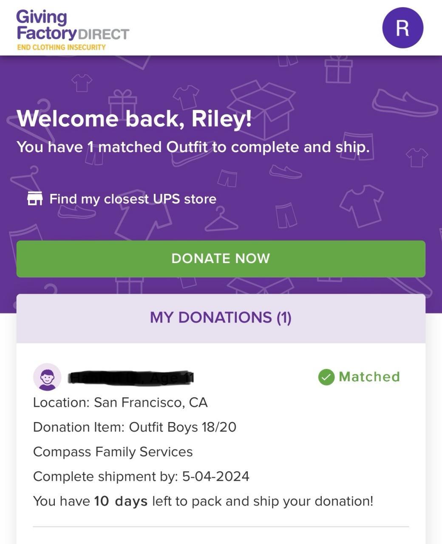Click the Matched status label
This screenshot has height=544, width=442.
[369, 377]
